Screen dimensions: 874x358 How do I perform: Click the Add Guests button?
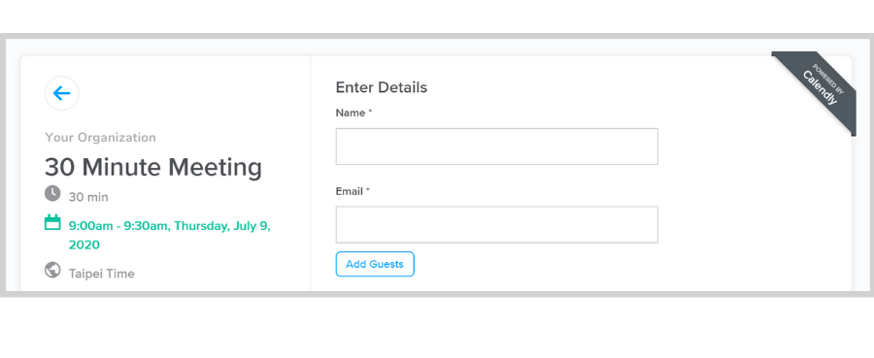[375, 264]
